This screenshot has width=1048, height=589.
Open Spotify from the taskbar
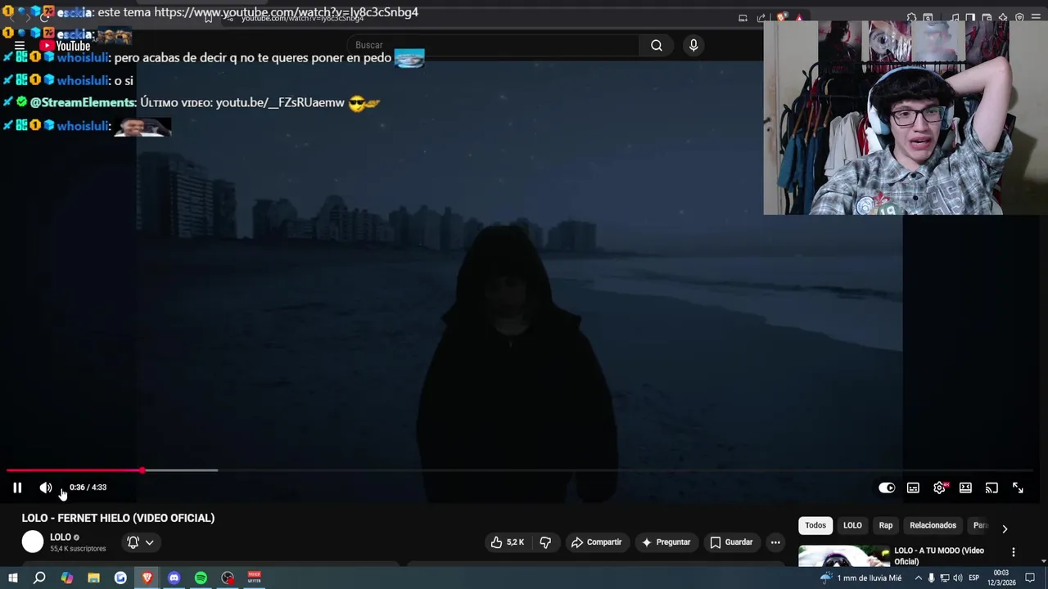point(201,578)
